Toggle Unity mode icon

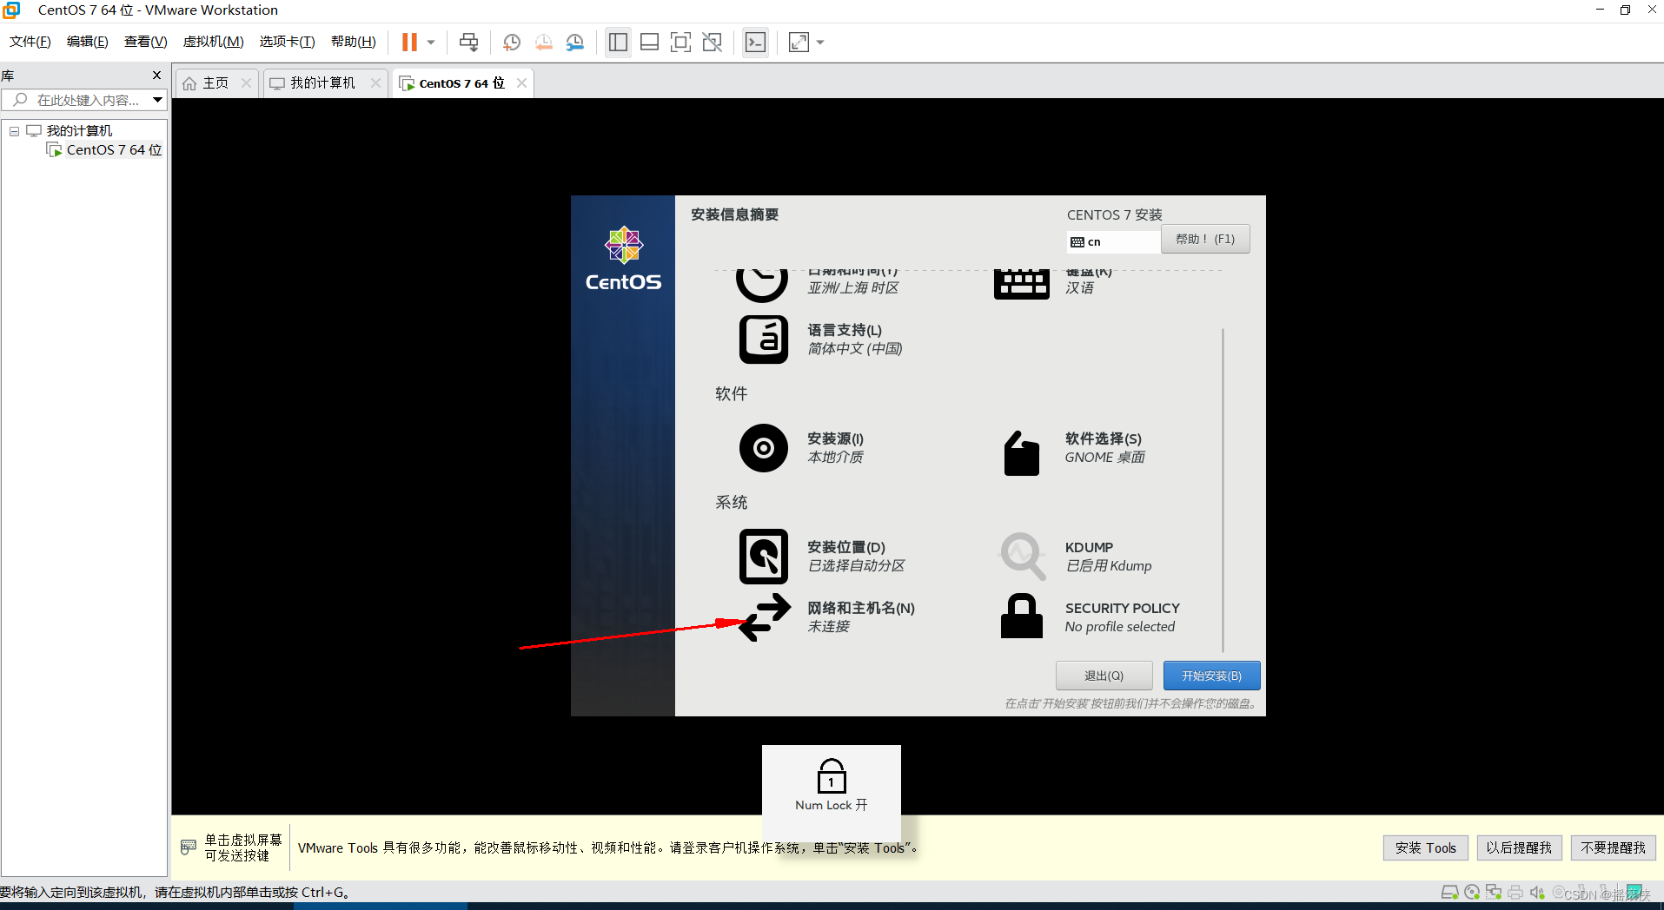click(x=713, y=42)
